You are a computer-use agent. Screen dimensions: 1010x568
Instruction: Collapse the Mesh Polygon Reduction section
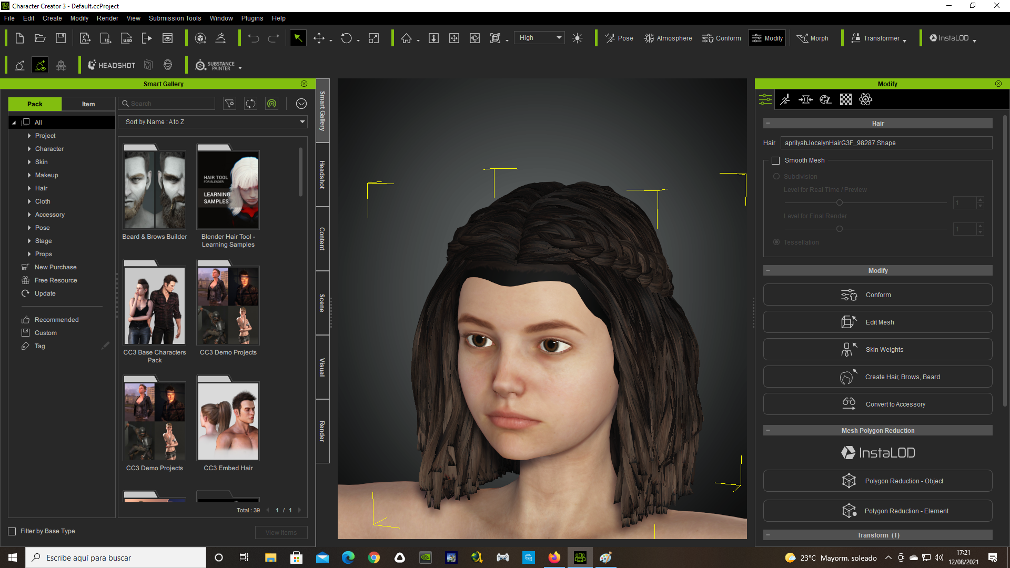pos(768,430)
